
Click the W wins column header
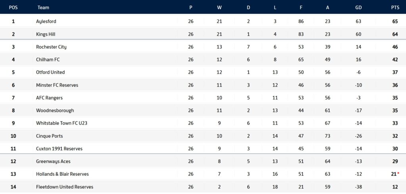coord(219,8)
